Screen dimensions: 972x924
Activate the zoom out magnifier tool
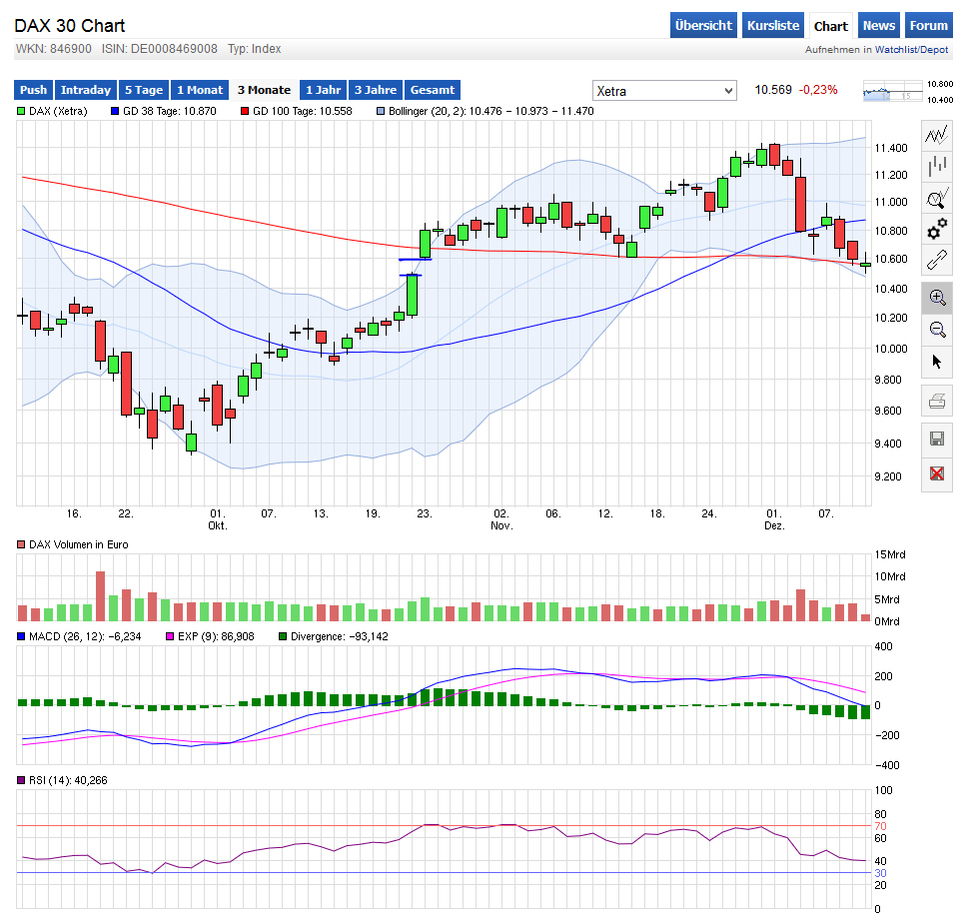(937, 329)
